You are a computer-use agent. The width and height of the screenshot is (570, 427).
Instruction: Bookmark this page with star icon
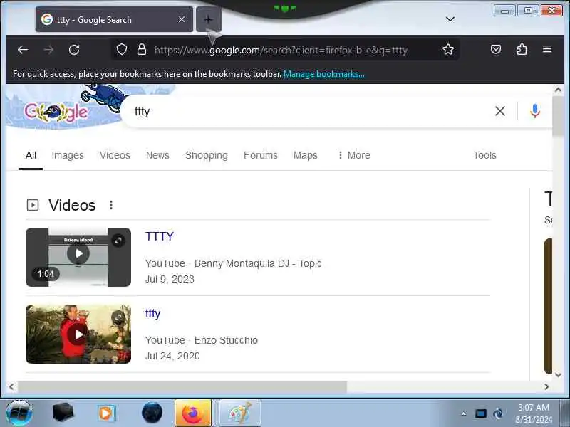click(x=448, y=49)
